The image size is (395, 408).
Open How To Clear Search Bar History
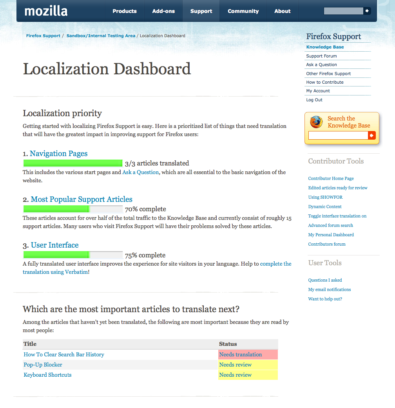[64, 355]
